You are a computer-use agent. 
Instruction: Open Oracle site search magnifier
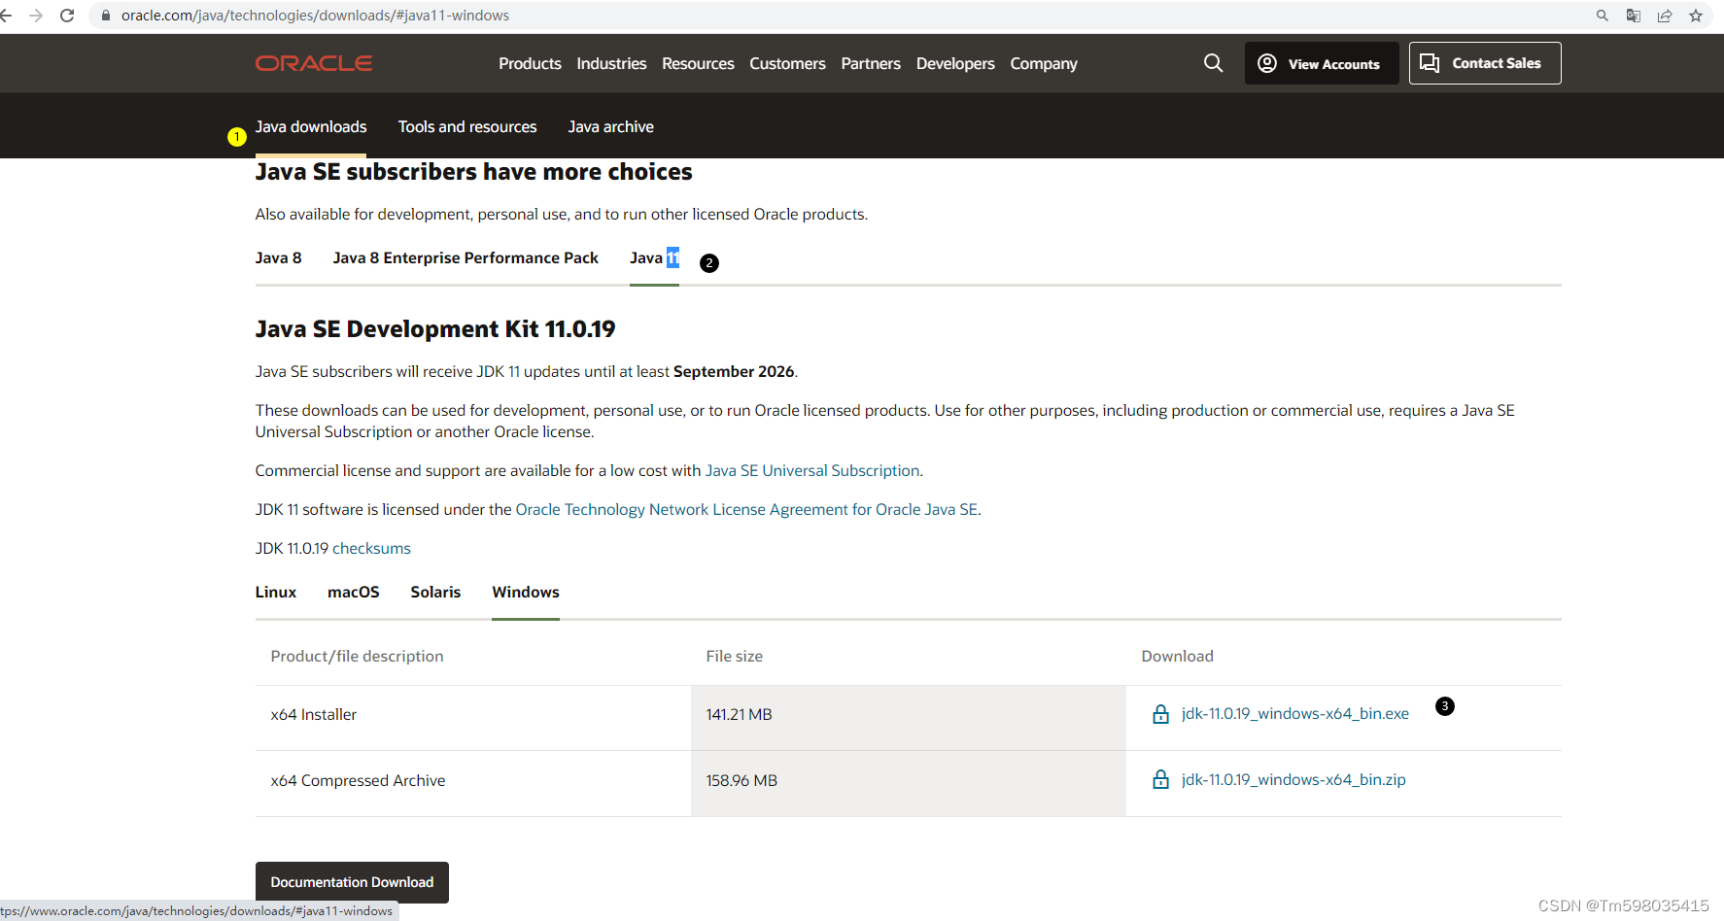[x=1213, y=63]
